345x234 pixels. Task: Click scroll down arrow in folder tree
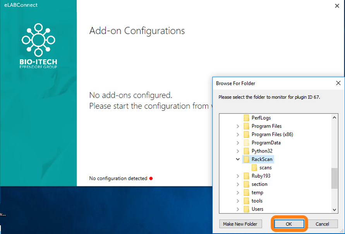[335, 210]
